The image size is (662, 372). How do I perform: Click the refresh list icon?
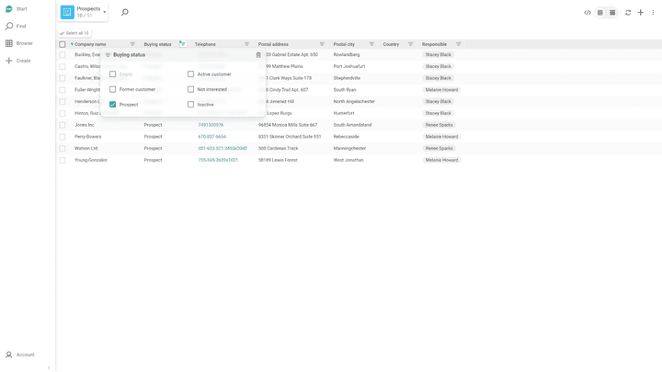pyautogui.click(x=628, y=13)
